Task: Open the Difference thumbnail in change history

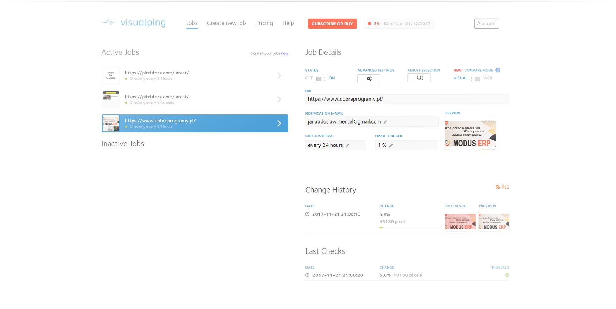Action: click(x=460, y=221)
